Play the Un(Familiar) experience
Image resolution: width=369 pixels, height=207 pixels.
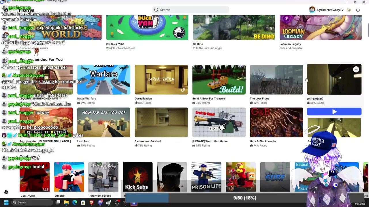(x=334, y=112)
